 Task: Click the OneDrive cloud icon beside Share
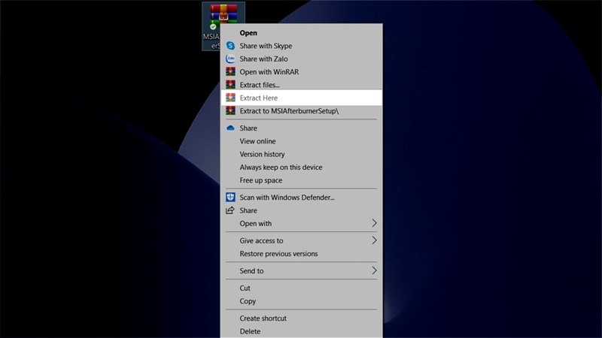(x=230, y=128)
